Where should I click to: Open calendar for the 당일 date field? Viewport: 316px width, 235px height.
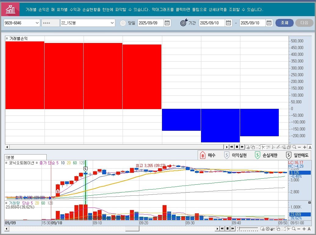[167, 23]
